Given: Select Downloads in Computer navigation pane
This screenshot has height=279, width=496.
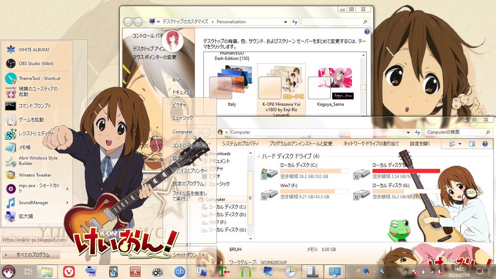Looking at the screenshot, I should [x=219, y=154].
